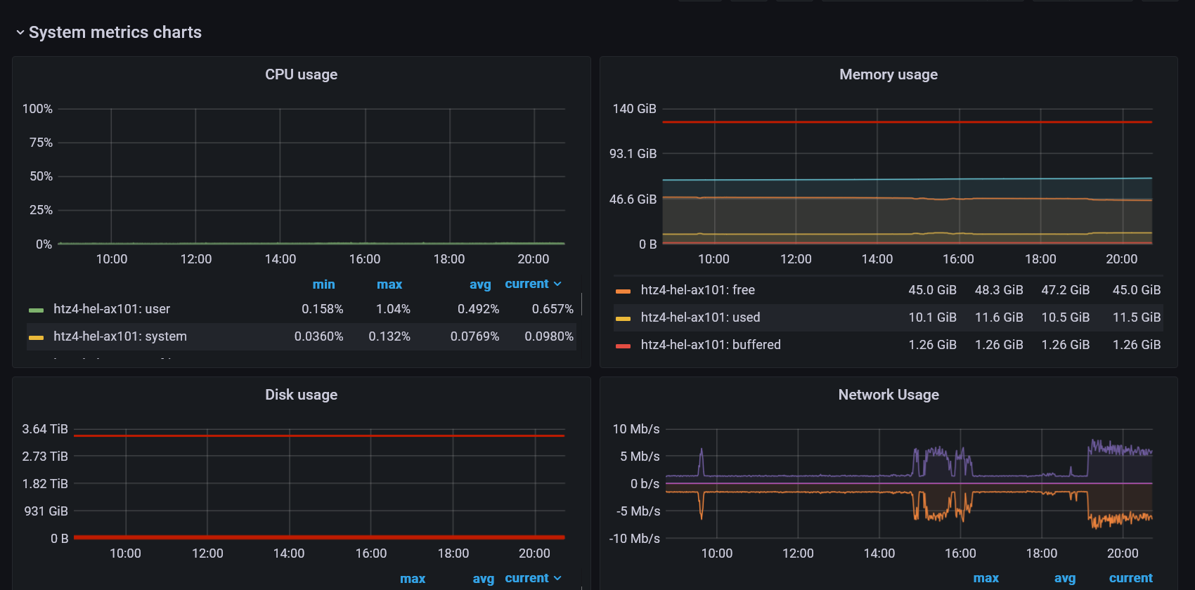Sort CPU legend by max column

pos(389,284)
